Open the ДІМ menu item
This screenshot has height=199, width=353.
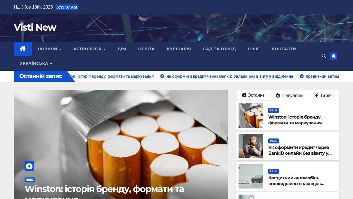click(122, 49)
